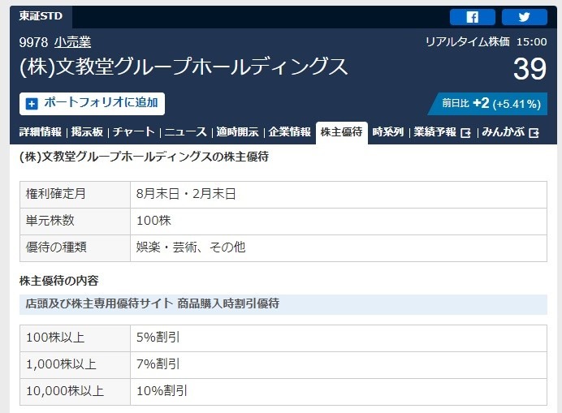Click the 7%割引 cell
The image size is (562, 413).
(x=339, y=365)
